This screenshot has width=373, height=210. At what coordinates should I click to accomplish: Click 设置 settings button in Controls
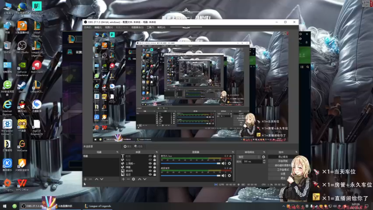(283, 174)
